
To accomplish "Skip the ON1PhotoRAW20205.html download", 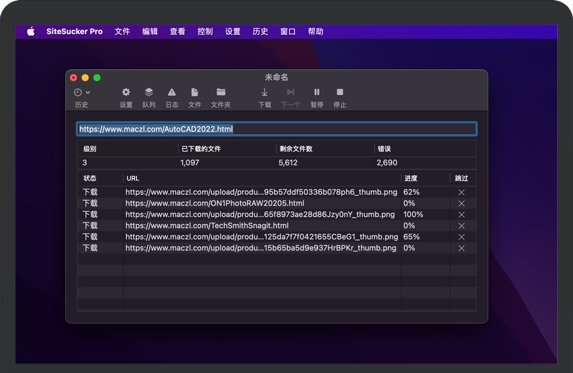I will pos(461,204).
